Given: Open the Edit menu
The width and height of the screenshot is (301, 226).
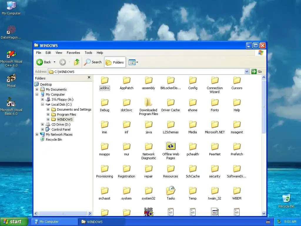Looking at the screenshot, I should (48, 53).
